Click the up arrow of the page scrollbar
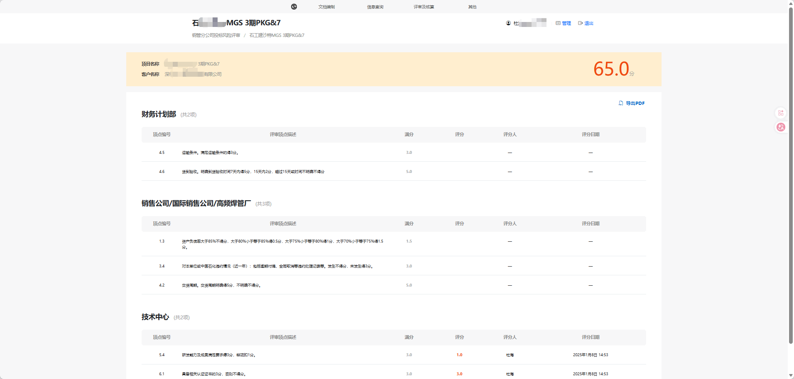The height and width of the screenshot is (379, 794). (x=791, y=3)
